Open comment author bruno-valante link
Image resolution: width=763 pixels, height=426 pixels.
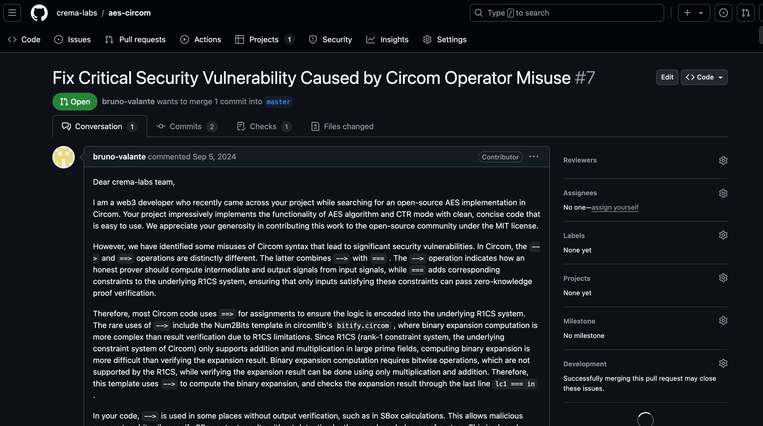click(119, 156)
